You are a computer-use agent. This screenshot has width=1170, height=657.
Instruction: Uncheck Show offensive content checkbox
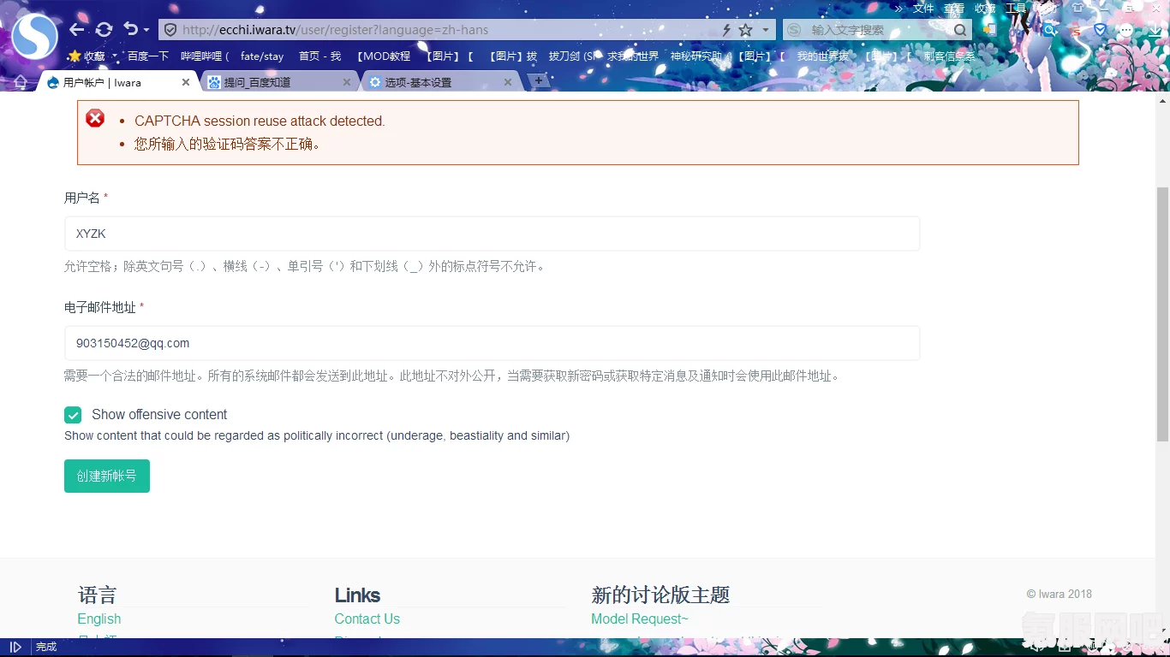pyautogui.click(x=73, y=415)
